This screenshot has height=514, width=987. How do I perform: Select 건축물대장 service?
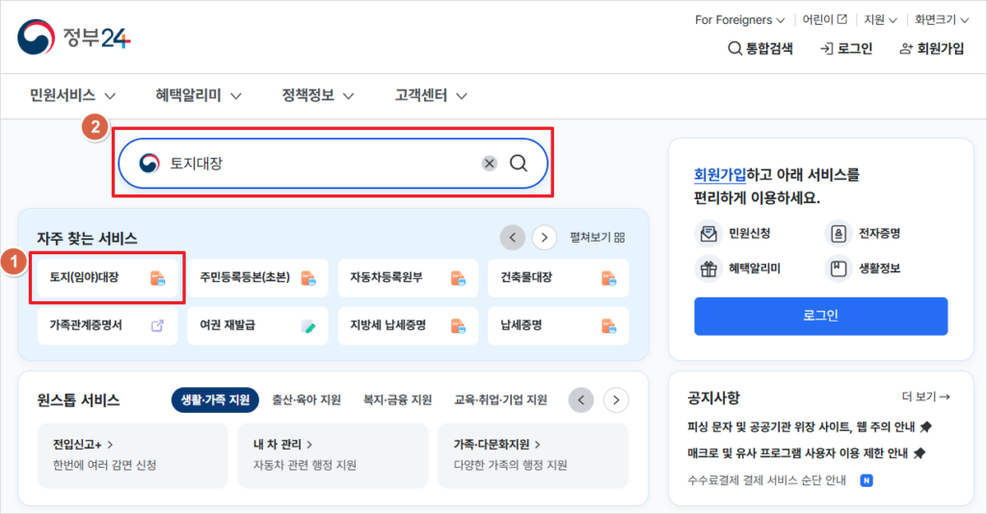click(558, 278)
